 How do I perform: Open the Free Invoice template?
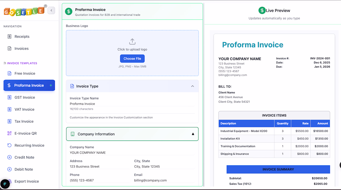[25, 74]
